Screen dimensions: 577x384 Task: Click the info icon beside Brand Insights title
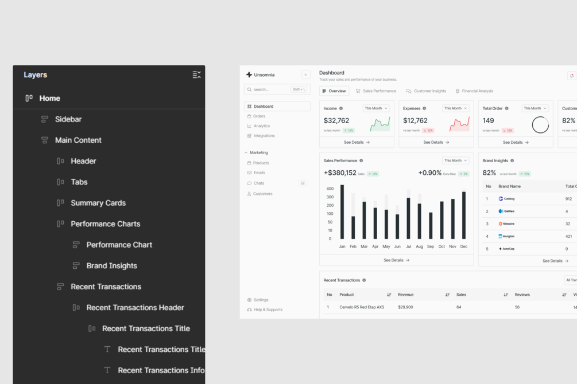coord(512,160)
